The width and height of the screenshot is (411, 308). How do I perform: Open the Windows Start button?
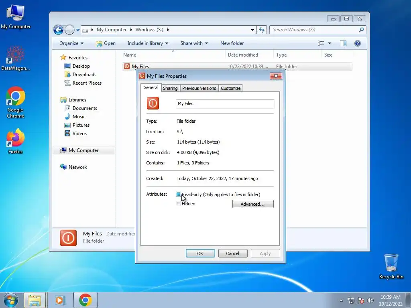coord(10,300)
